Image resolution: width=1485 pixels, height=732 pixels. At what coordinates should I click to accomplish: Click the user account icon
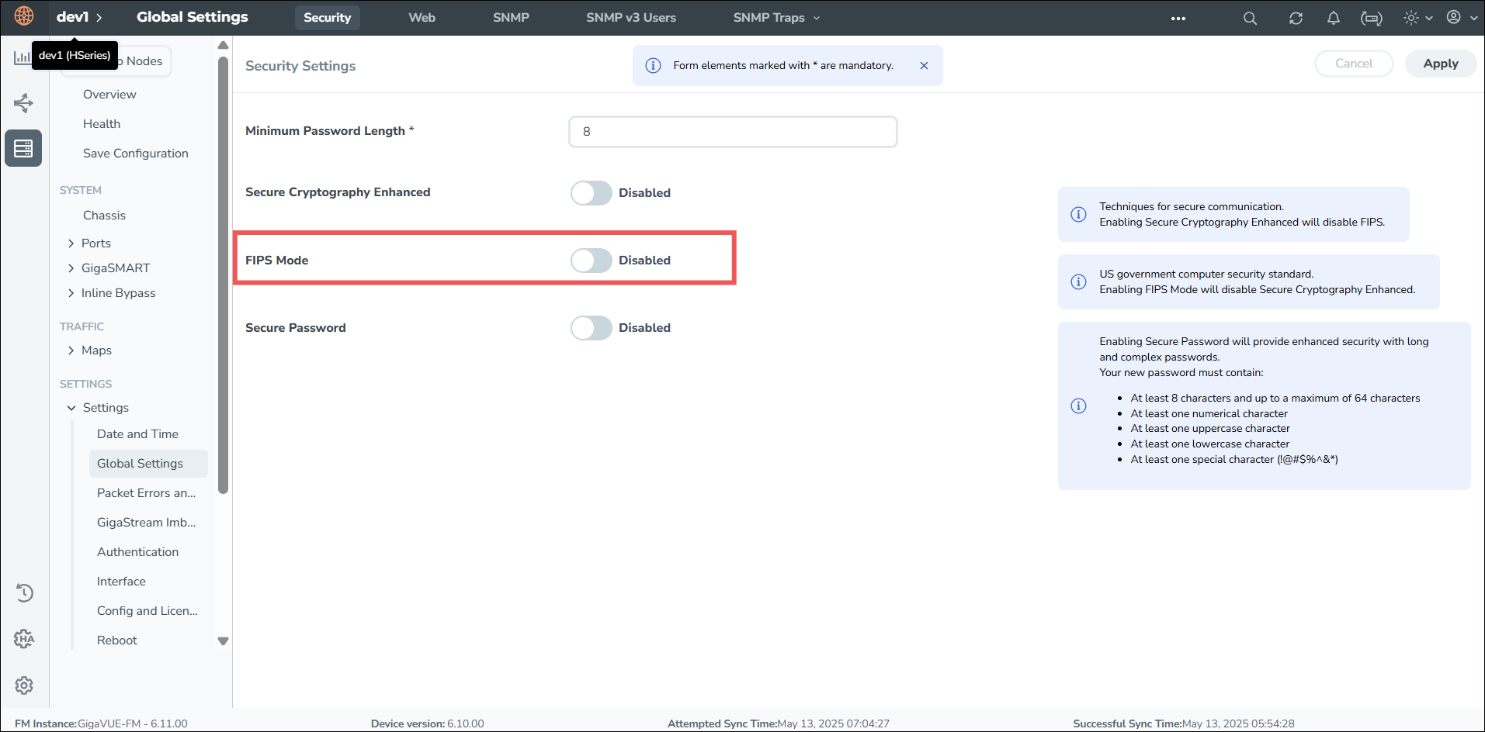click(1454, 17)
